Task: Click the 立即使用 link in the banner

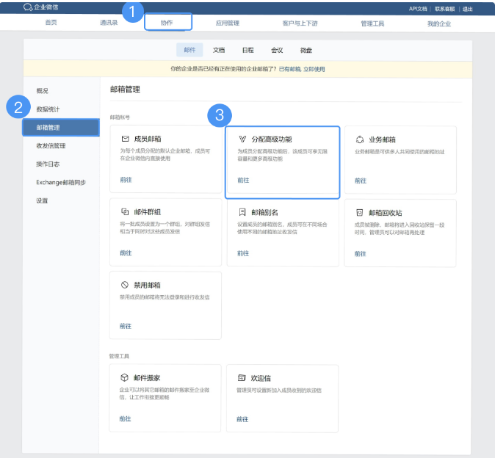Action: tap(314, 69)
